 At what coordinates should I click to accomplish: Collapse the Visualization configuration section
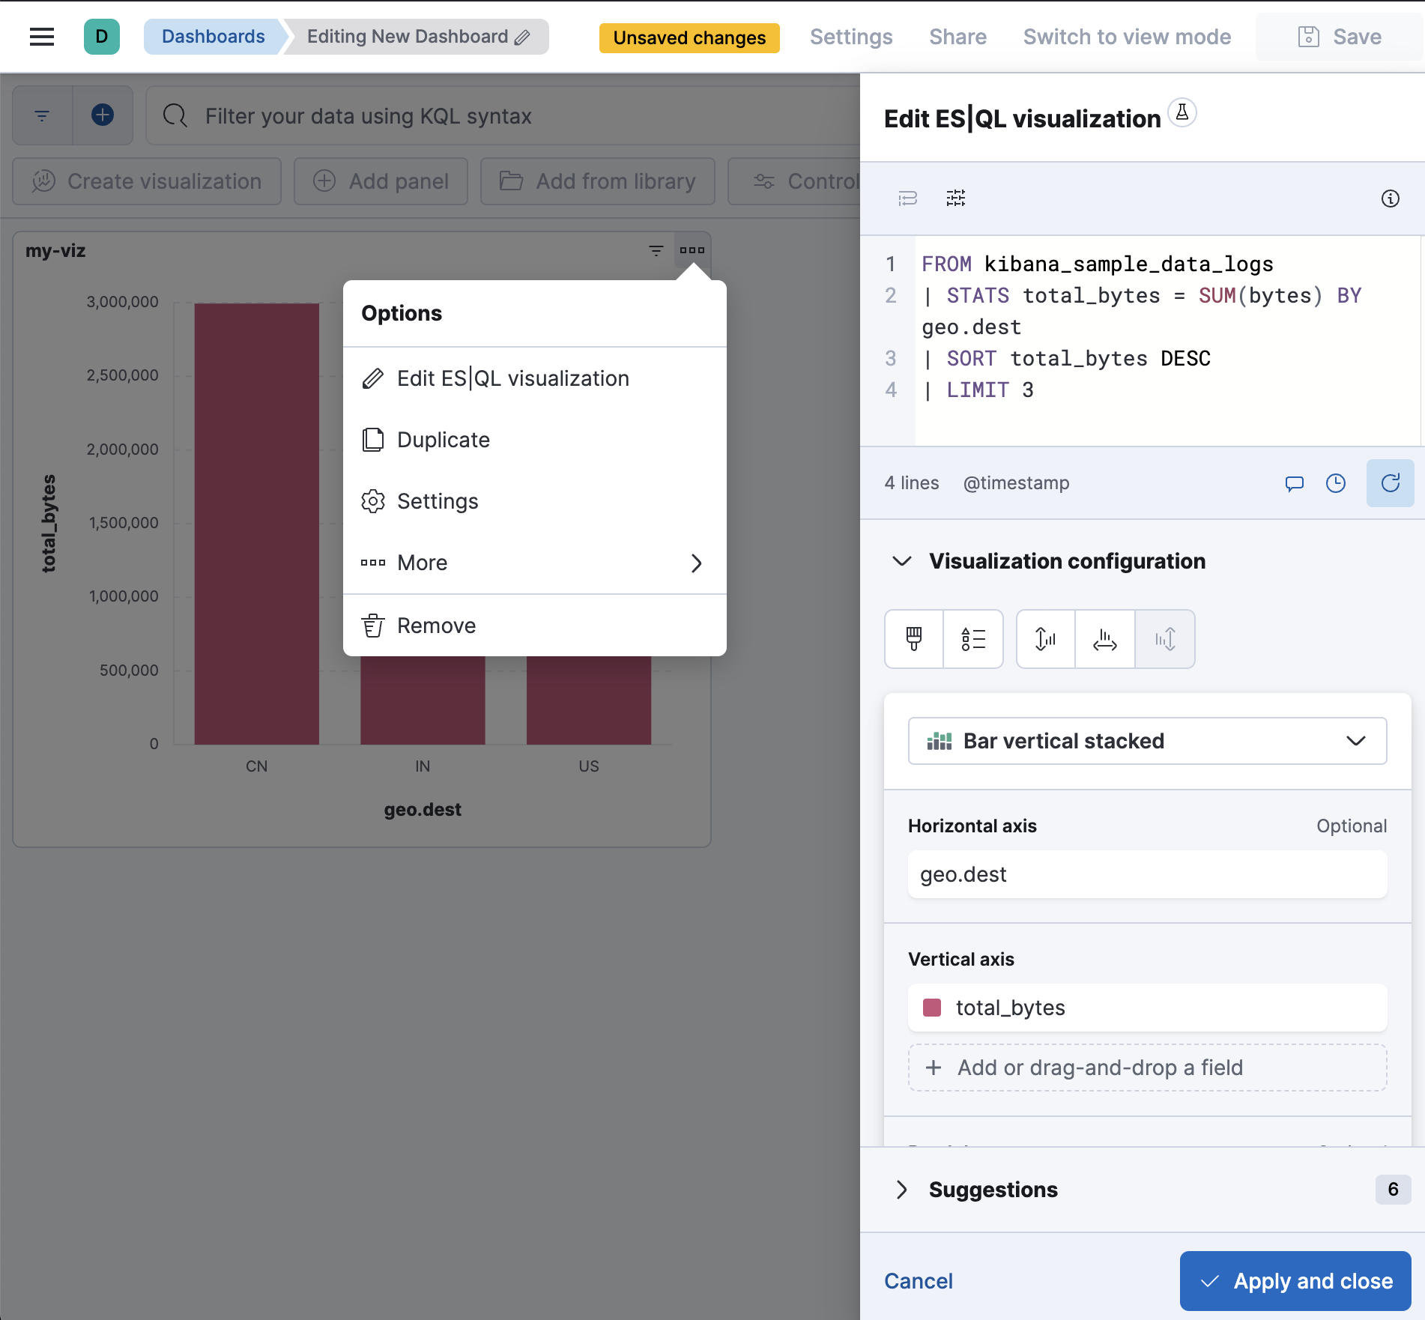(903, 561)
